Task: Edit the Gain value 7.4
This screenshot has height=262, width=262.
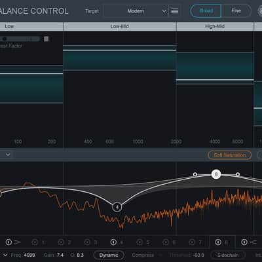Action: [x=60, y=255]
